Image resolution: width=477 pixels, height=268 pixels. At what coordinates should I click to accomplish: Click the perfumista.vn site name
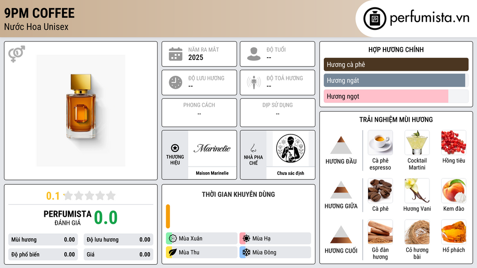pos(429,18)
